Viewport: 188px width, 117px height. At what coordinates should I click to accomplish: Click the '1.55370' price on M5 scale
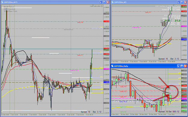pos(184,21)
